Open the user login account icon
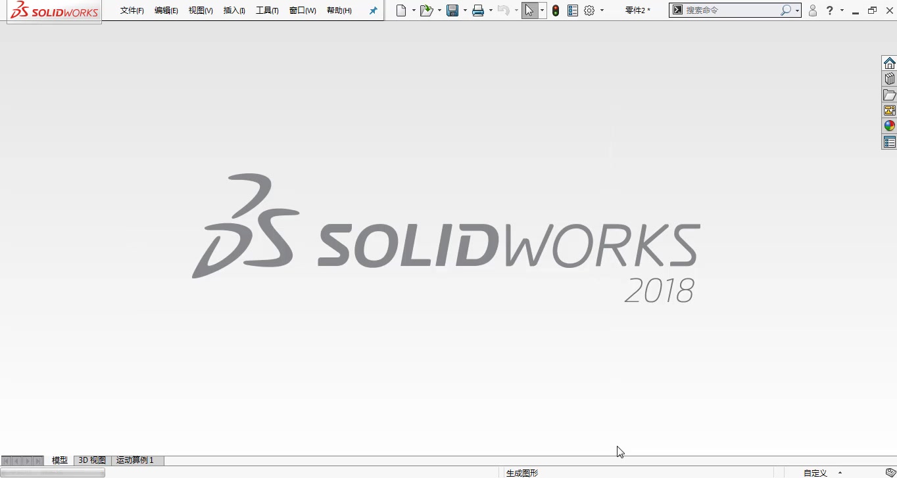Viewport: 897px width, 478px height. tap(813, 11)
